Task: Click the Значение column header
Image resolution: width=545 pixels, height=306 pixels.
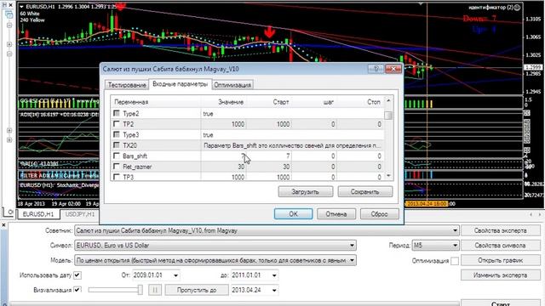Action: point(231,102)
